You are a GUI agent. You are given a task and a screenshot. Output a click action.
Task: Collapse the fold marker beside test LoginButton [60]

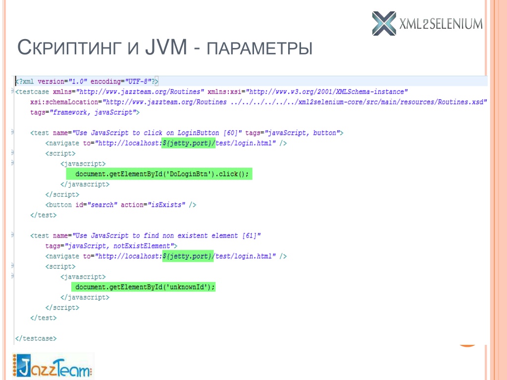[12, 133]
